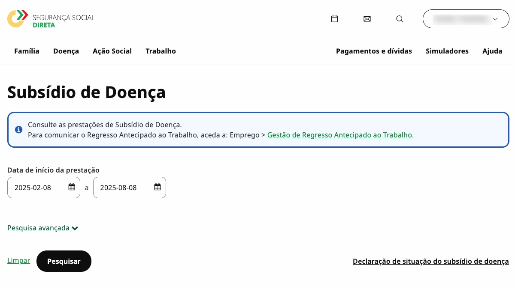
Task: Open date picker for end date 2025-08-08
Action: point(158,187)
